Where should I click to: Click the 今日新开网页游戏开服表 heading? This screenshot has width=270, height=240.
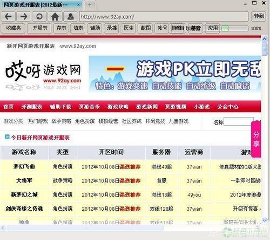click(x=40, y=138)
